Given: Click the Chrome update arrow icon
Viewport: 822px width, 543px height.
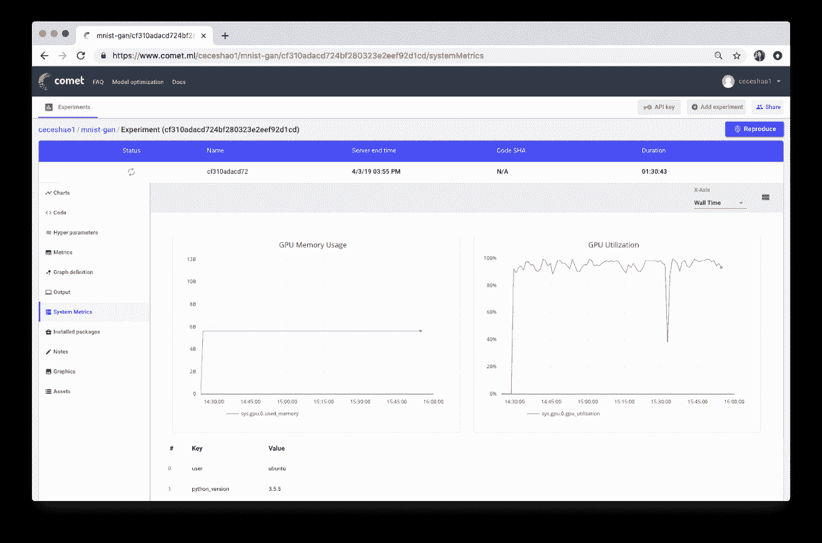Looking at the screenshot, I should click(777, 56).
